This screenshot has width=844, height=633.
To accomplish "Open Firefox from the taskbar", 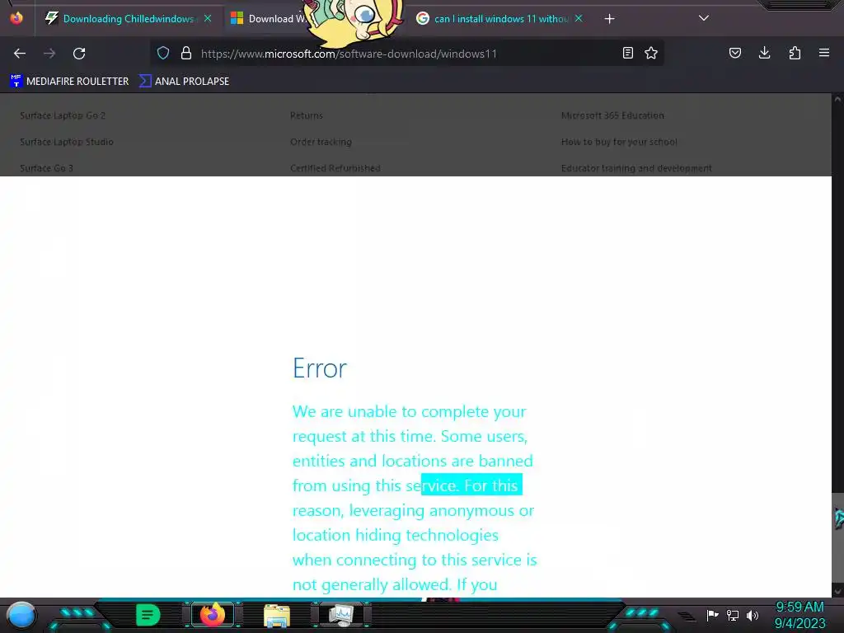I will pos(212,614).
